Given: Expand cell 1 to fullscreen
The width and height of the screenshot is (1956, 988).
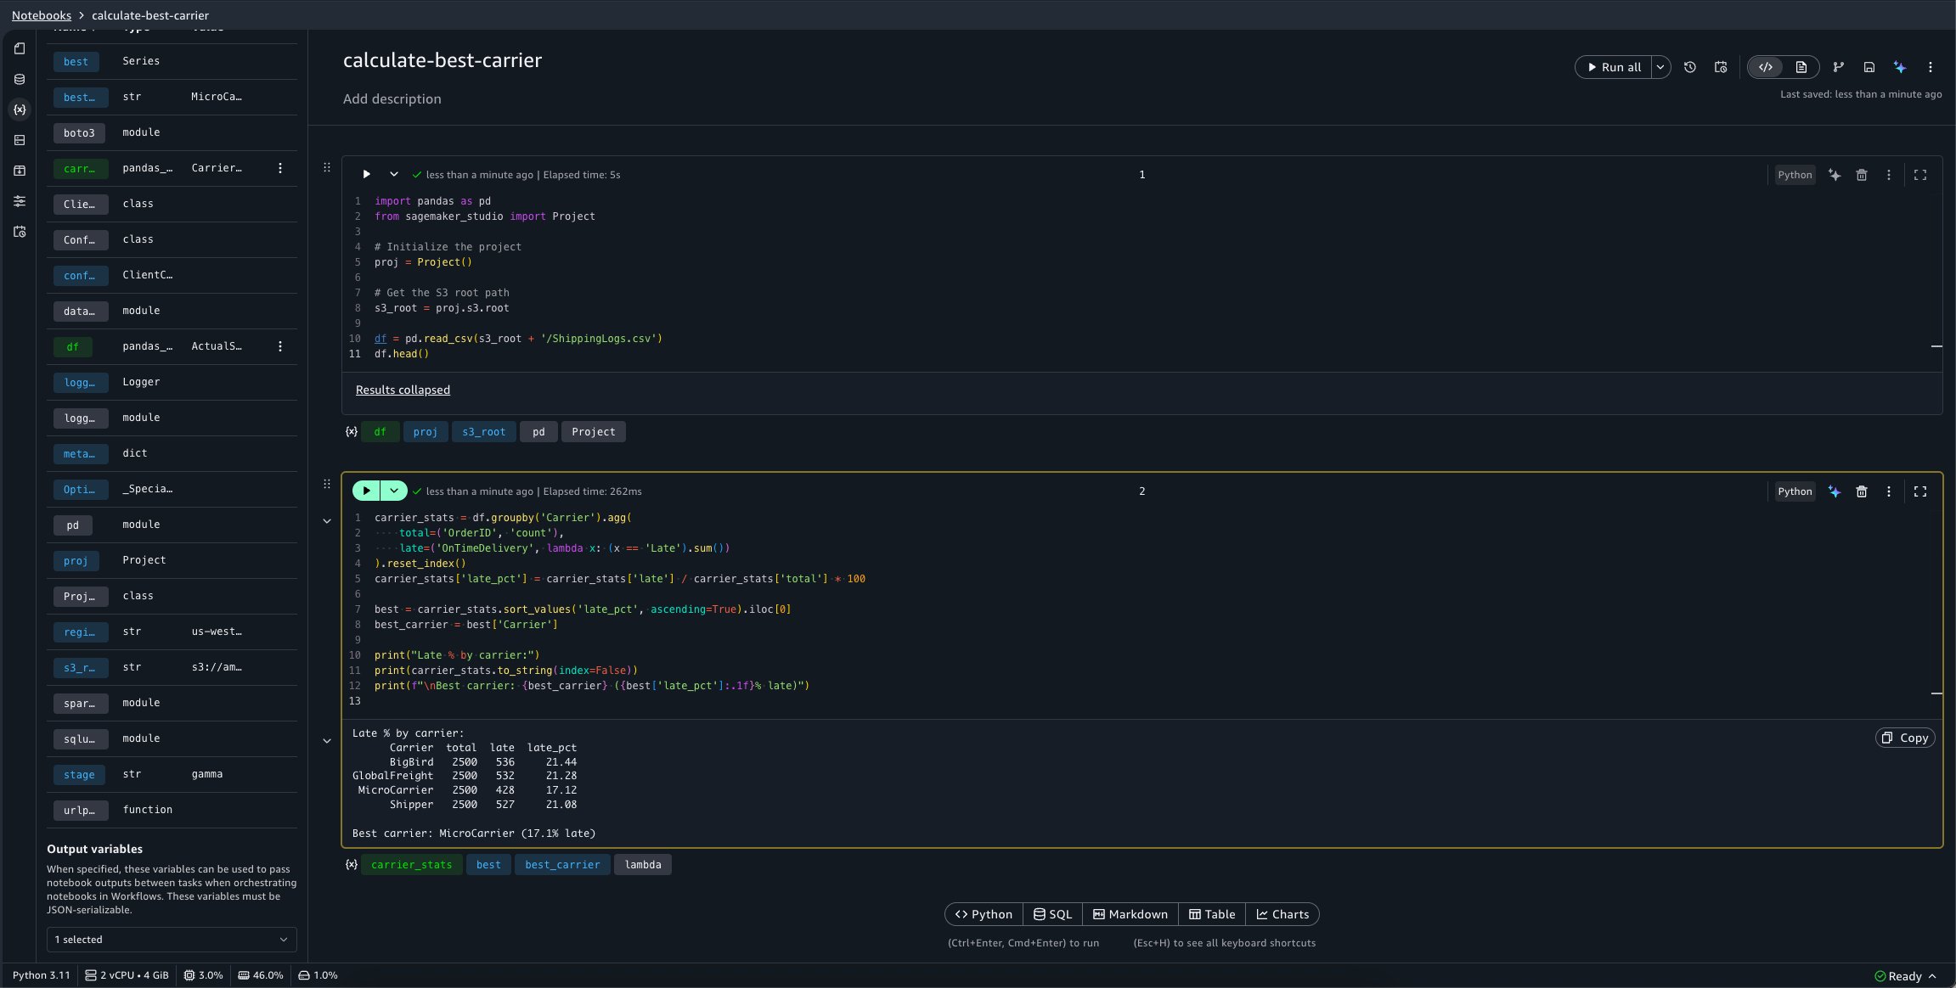Looking at the screenshot, I should (1920, 175).
